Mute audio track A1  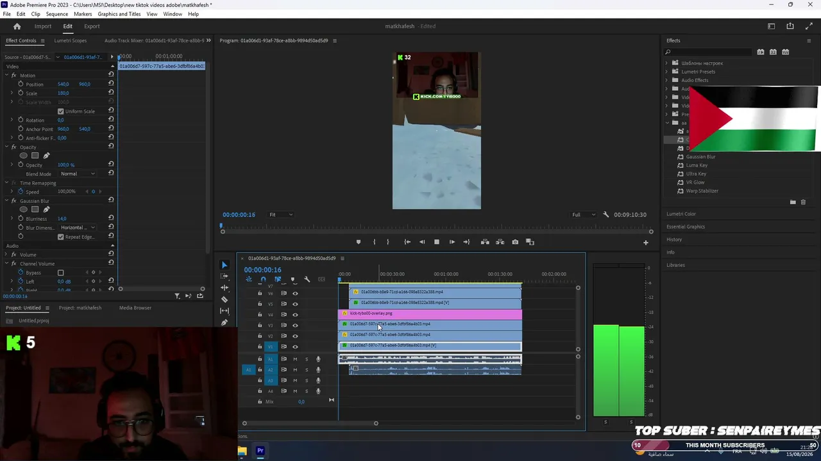(x=295, y=359)
